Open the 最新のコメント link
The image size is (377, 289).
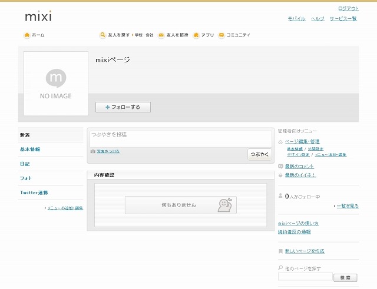pyautogui.click(x=300, y=167)
